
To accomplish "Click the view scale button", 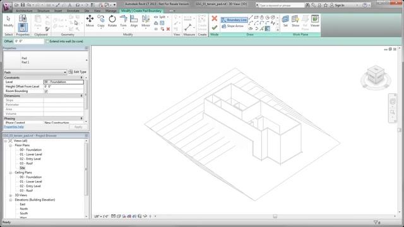I will [x=101, y=216].
